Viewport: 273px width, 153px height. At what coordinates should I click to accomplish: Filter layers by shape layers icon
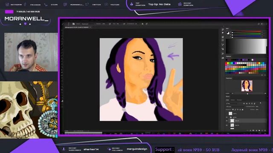pyautogui.click(x=252, y=104)
